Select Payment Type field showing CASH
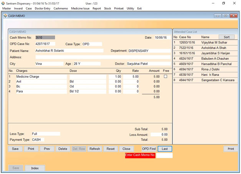This screenshot has width=241, height=174. 38,140
